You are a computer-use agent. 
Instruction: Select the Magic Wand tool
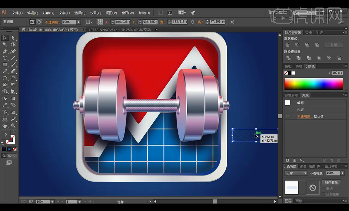click(x=5, y=44)
